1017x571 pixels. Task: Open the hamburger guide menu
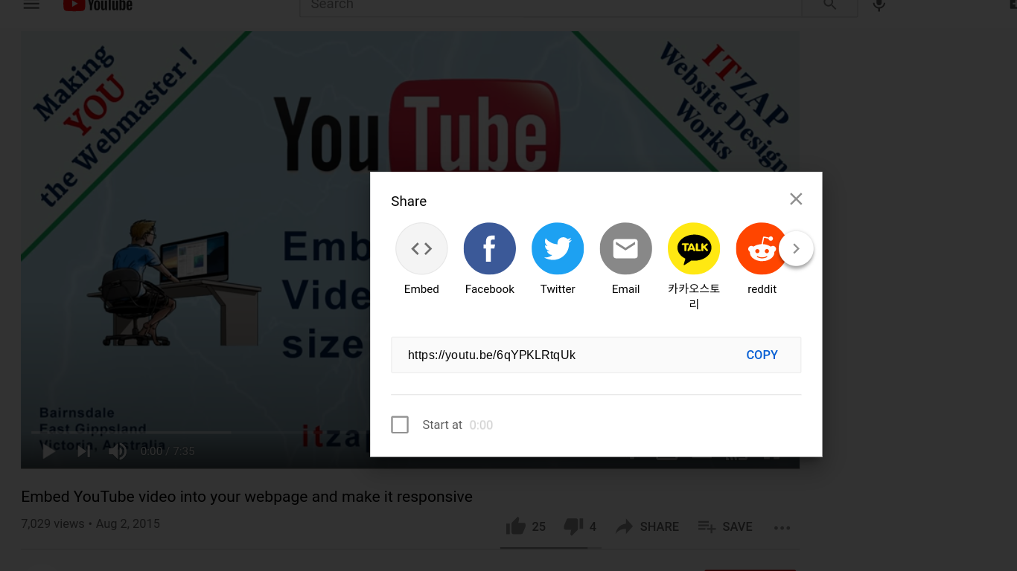[x=31, y=5]
